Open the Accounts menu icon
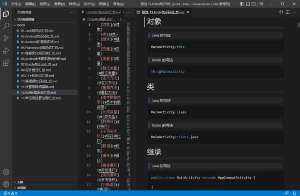The height and width of the screenshot is (196, 300). [6, 172]
